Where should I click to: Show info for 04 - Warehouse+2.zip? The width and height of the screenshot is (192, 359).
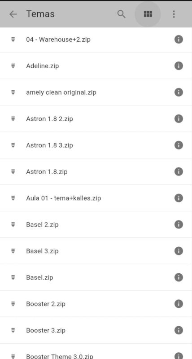click(179, 39)
